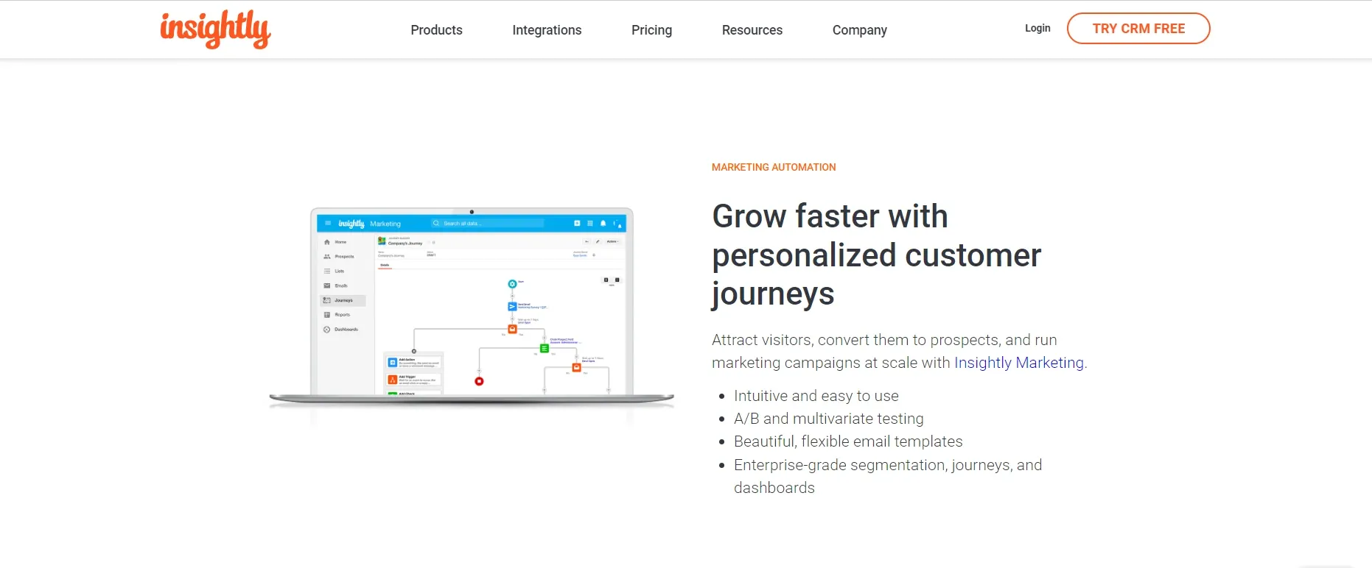The image size is (1372, 568).
Task: Click the Journeys item in app sidebar
Action: 343,300
